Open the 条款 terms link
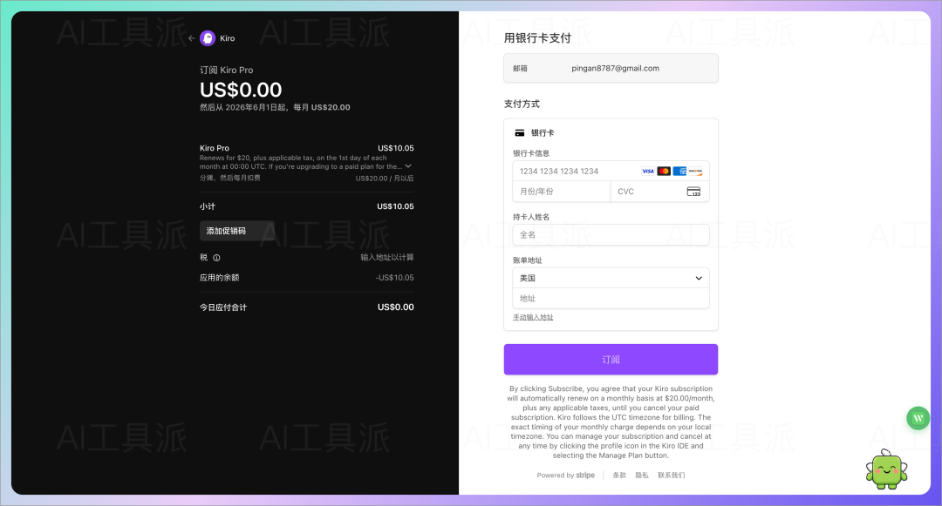Image resolution: width=942 pixels, height=506 pixels. (619, 476)
